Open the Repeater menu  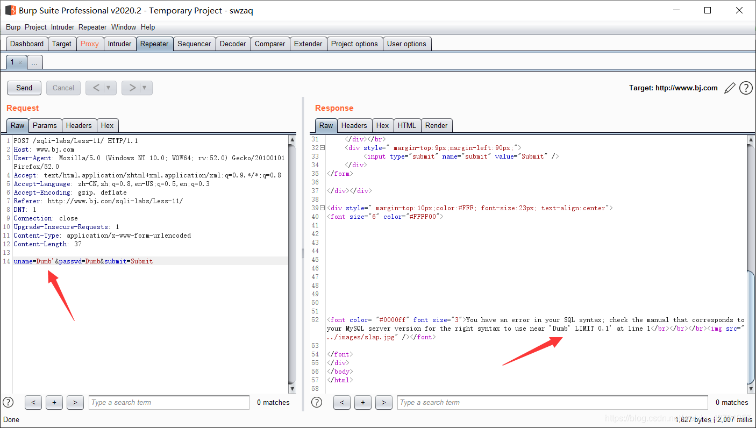tap(92, 27)
